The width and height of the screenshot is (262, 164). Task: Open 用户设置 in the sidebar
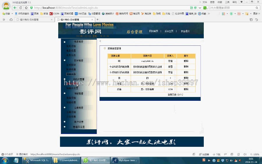(x=79, y=122)
